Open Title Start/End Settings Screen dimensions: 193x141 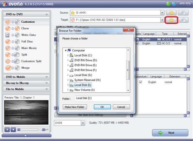click(x=90, y=115)
